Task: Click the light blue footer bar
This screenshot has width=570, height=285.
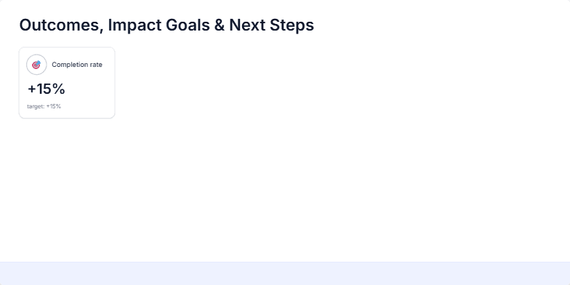Action: [x=285, y=273]
